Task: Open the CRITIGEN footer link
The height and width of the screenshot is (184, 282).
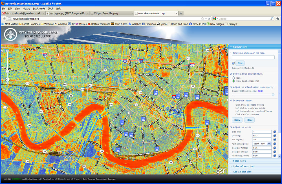Action: 17,179
